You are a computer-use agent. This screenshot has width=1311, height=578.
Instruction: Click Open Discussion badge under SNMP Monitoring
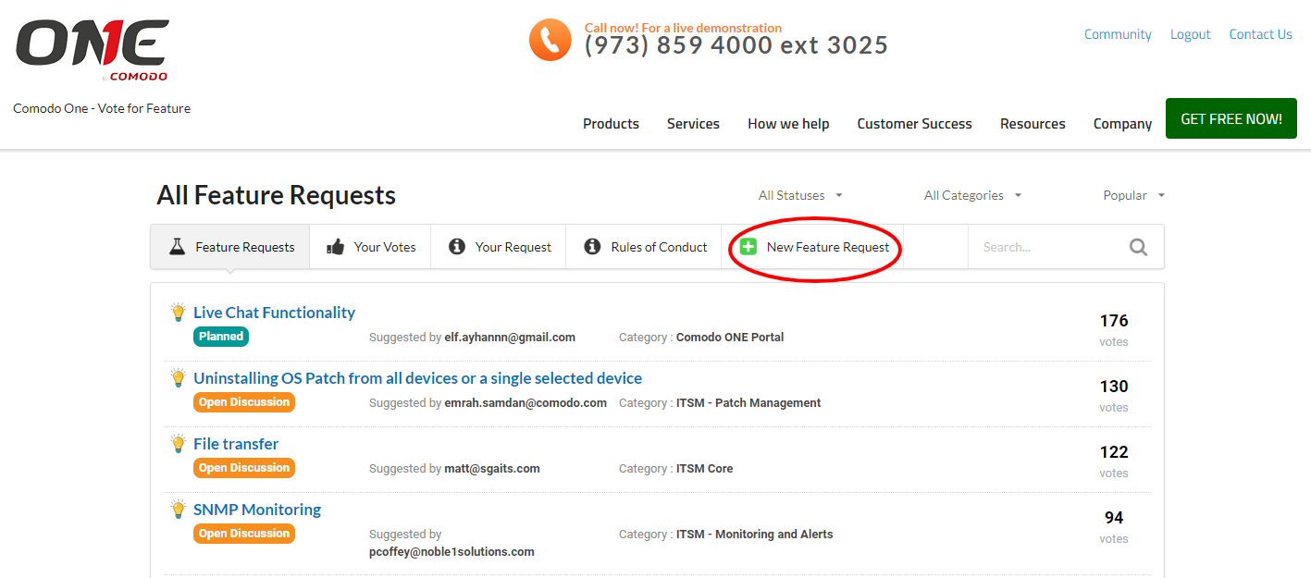244,534
